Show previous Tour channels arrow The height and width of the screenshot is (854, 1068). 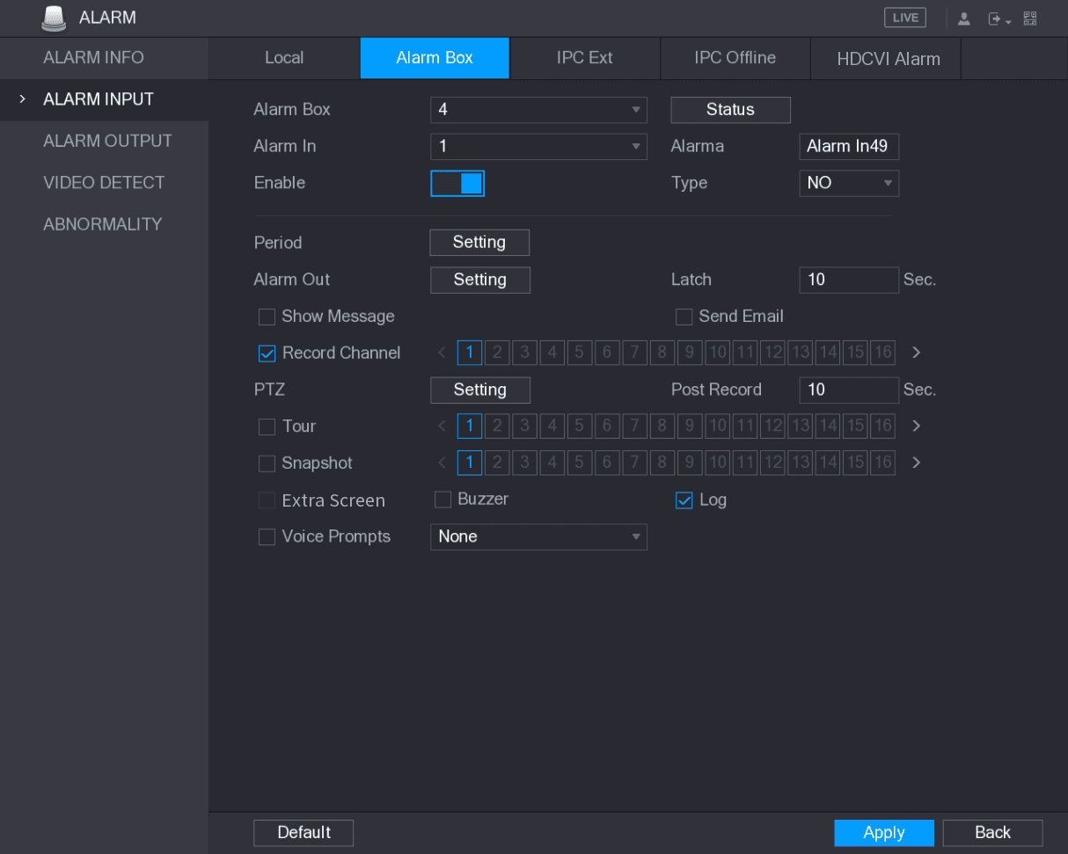(443, 427)
